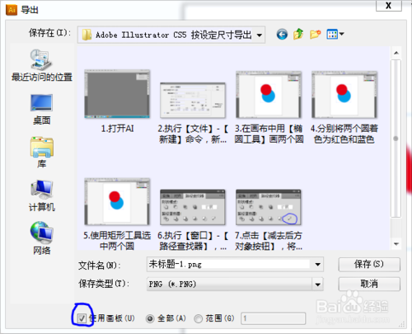This screenshot has width=412, height=334.
Task: Create a new folder icon
Action: [x=316, y=35]
